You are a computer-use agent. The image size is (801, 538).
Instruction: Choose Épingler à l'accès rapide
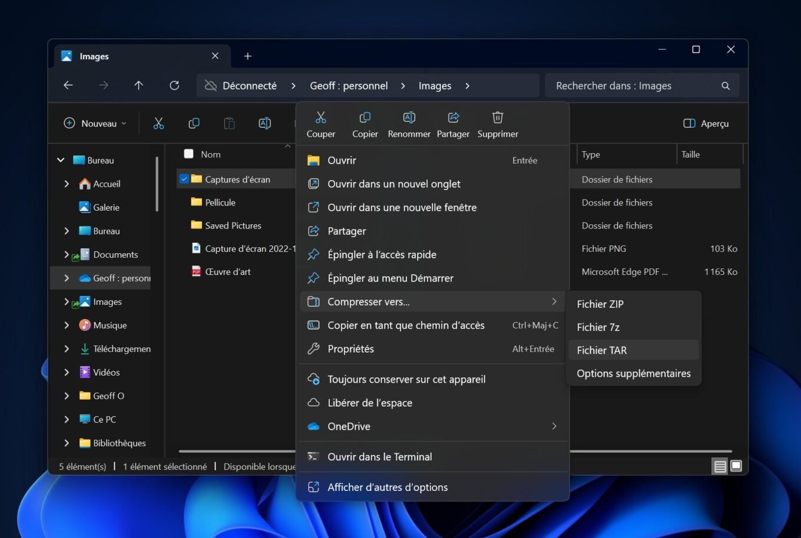pos(432,254)
